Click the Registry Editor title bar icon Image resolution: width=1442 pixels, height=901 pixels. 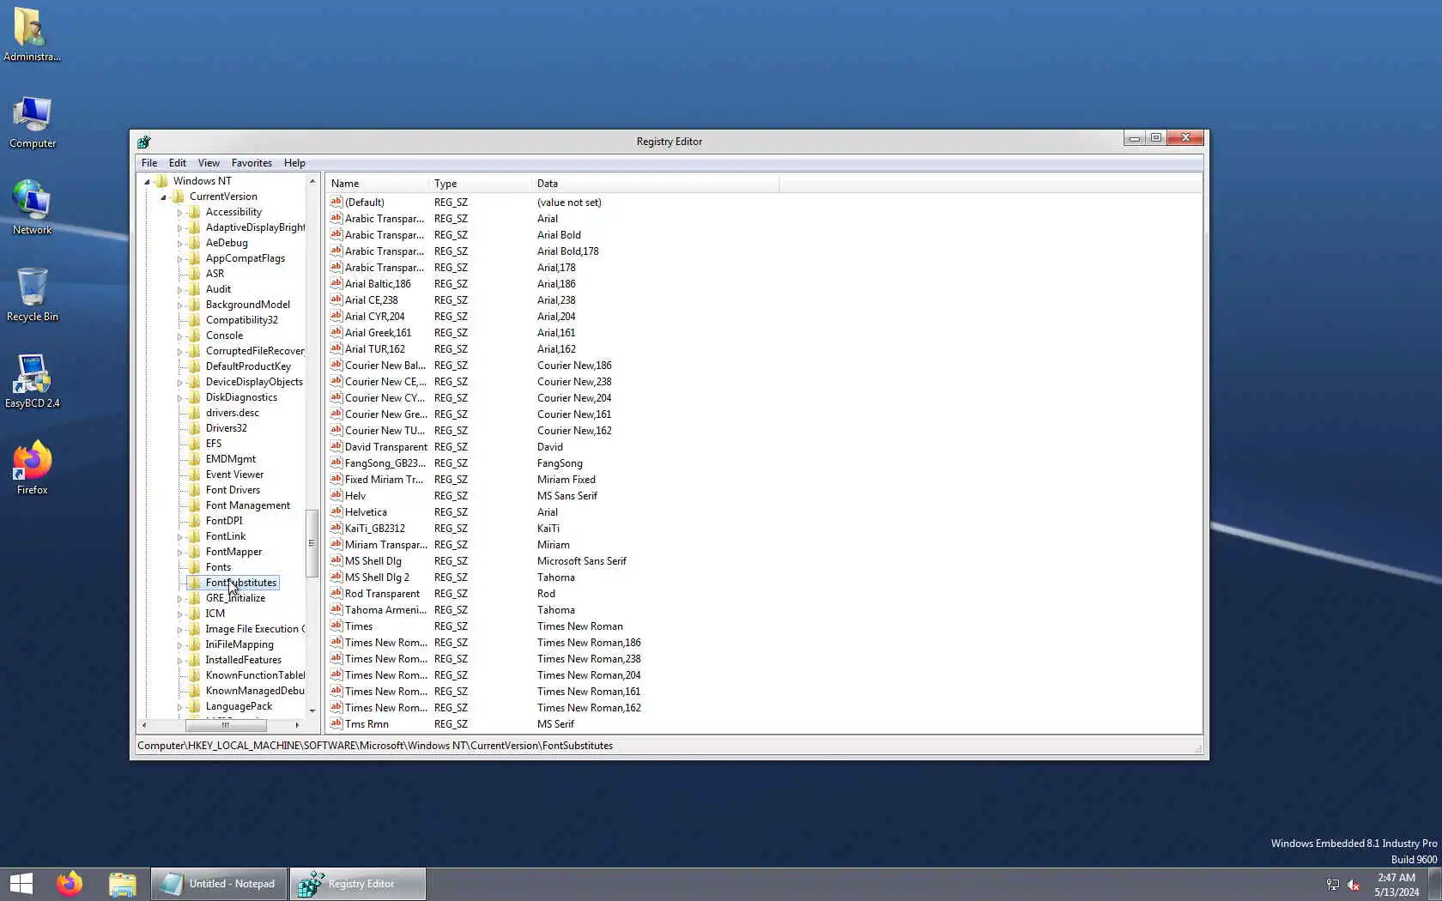144,142
